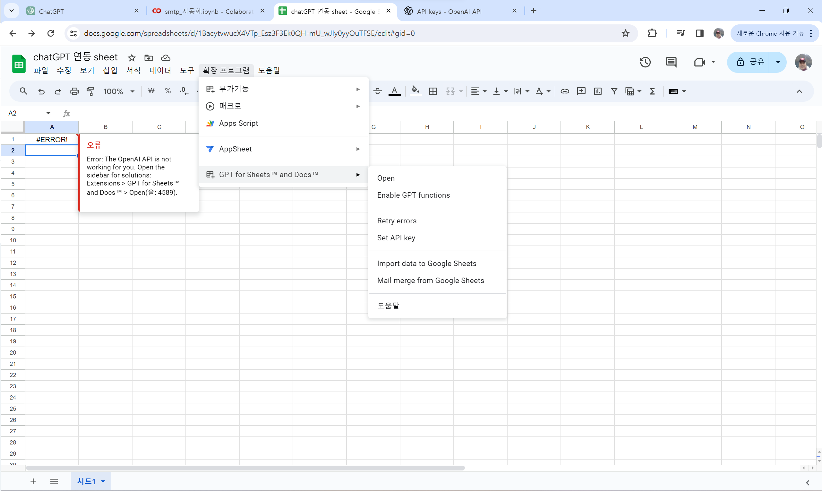Viewport: 822px width, 491px height.
Task: Open text rotation dropdown
Action: pos(543,91)
